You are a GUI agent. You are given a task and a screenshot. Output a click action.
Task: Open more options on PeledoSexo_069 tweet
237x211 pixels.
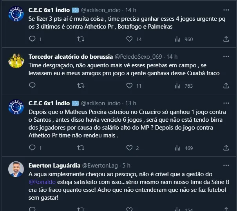point(226,56)
